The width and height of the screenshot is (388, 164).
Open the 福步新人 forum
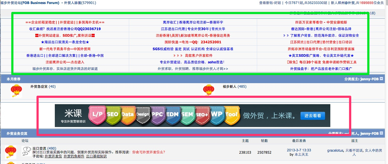tap(230, 86)
